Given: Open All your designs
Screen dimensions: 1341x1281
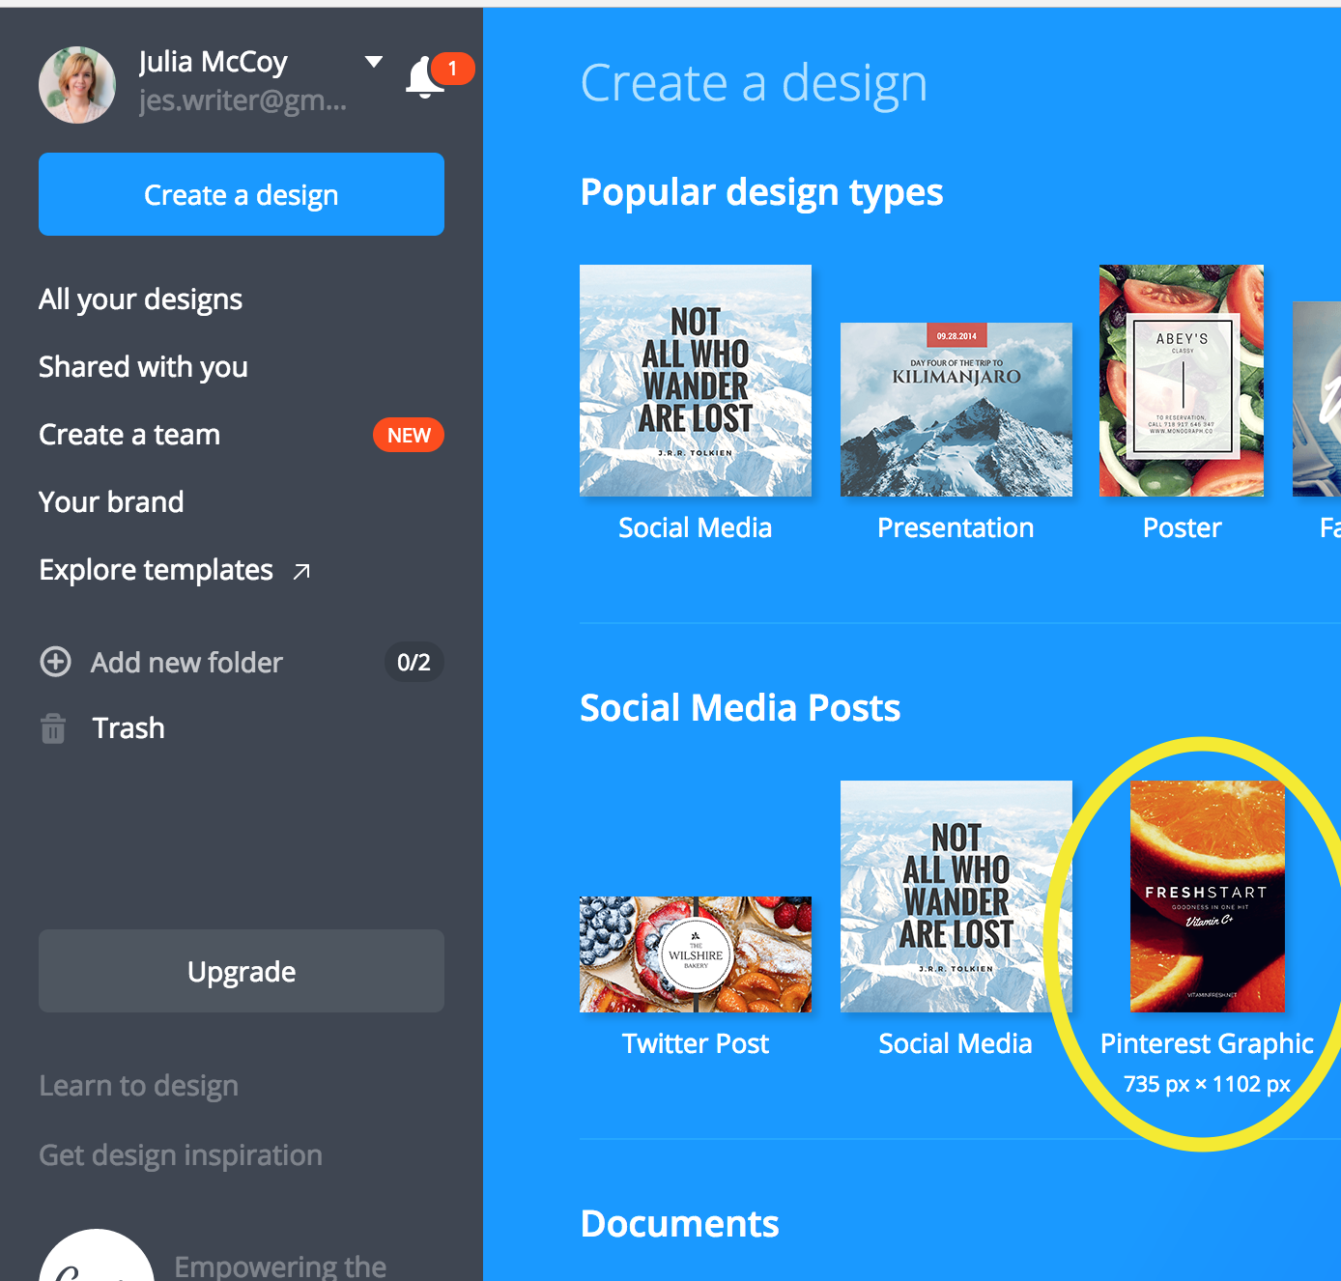Looking at the screenshot, I should [x=140, y=299].
